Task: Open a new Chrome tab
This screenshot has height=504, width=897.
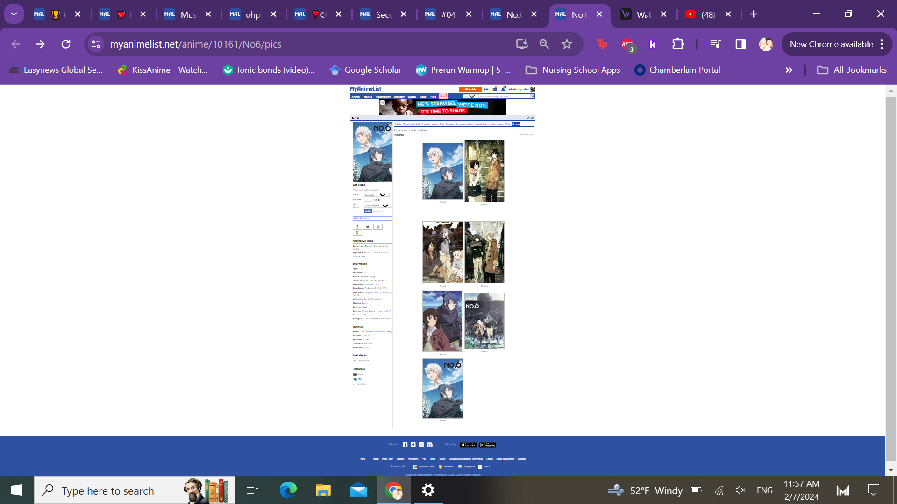Action: (754, 14)
